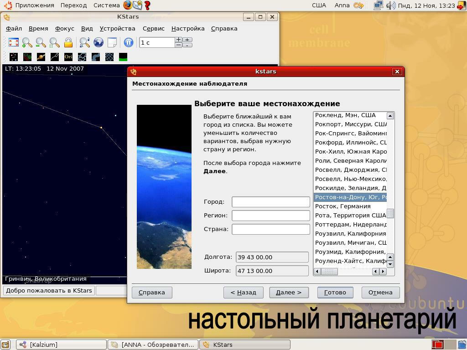467x350 pixels.
Task: Click the Город input field
Action: tap(271, 202)
